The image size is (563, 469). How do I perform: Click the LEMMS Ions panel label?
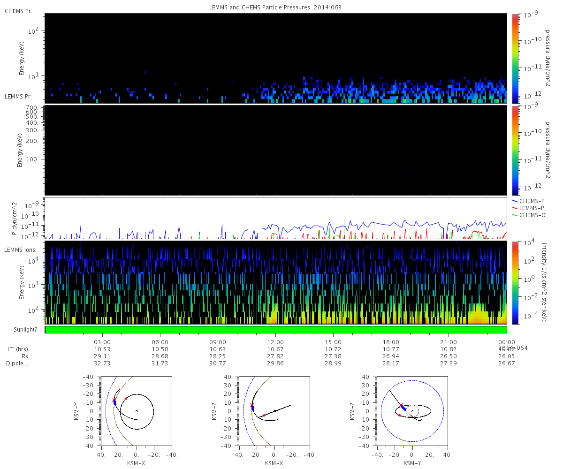[20, 250]
